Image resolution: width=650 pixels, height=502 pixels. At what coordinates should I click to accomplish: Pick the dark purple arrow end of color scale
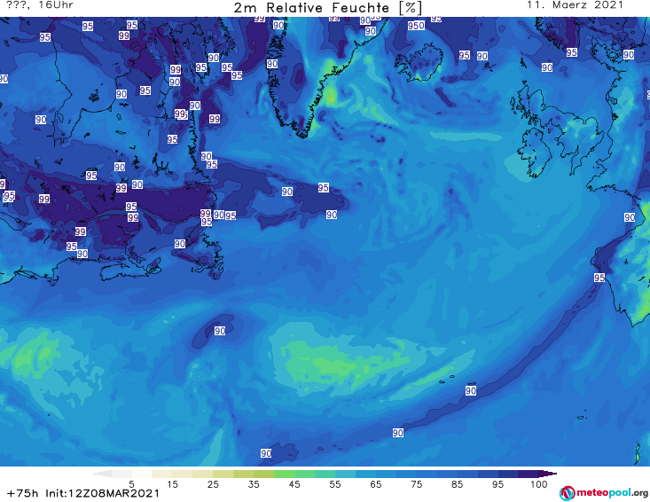(x=548, y=474)
